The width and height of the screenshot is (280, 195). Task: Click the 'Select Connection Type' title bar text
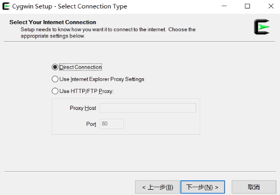(92, 6)
